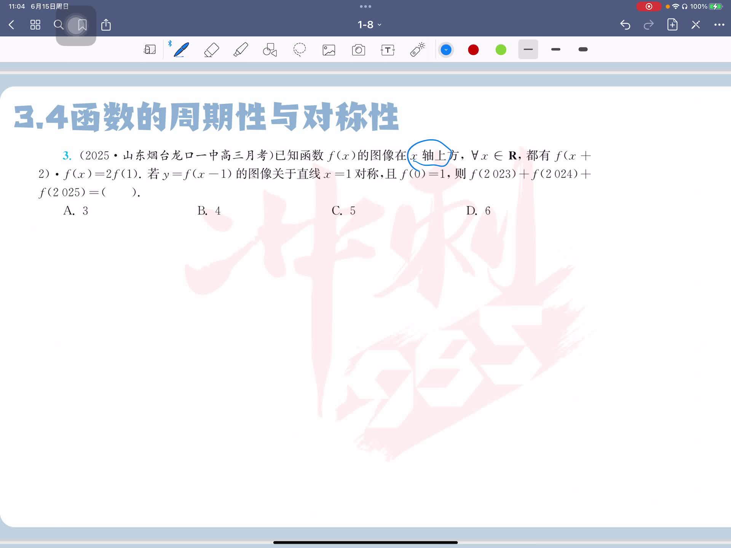Open the image insert tool
Viewport: 731px width, 548px height.
click(329, 50)
